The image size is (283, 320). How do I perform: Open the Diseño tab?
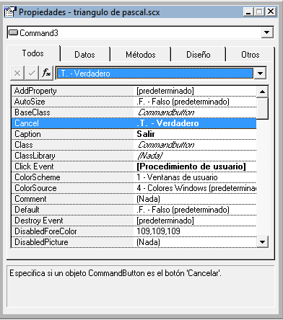(199, 55)
